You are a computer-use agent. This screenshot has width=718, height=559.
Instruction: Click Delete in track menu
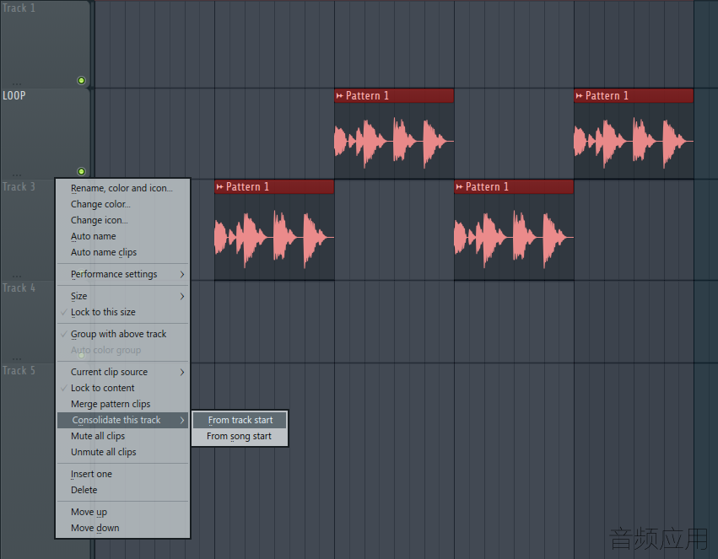click(x=121, y=490)
